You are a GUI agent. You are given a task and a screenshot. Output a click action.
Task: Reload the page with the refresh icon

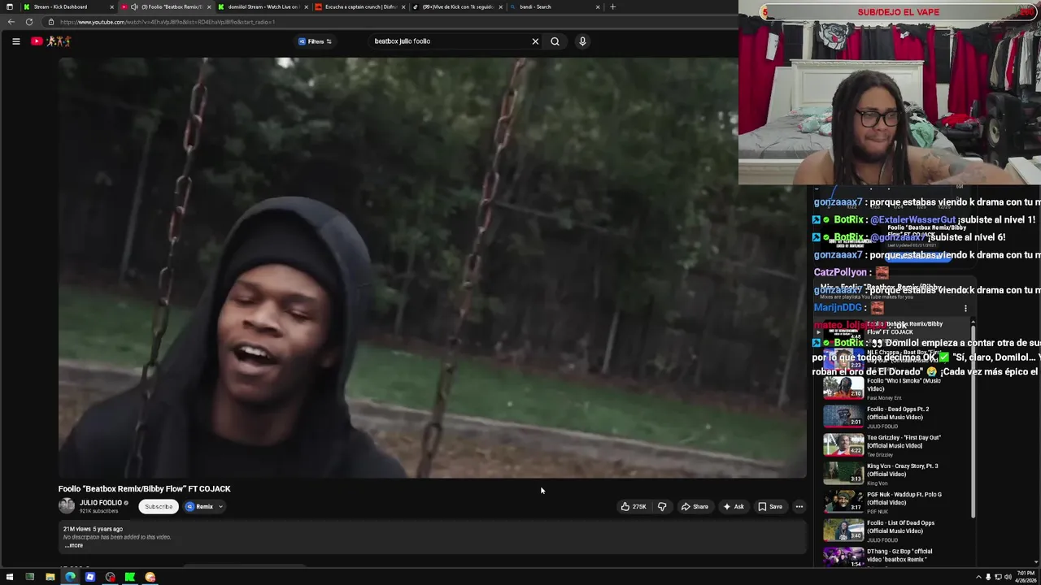point(29,22)
